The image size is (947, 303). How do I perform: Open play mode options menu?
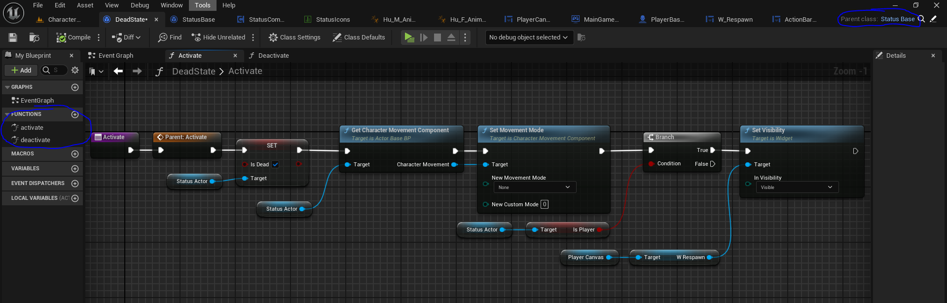click(465, 38)
